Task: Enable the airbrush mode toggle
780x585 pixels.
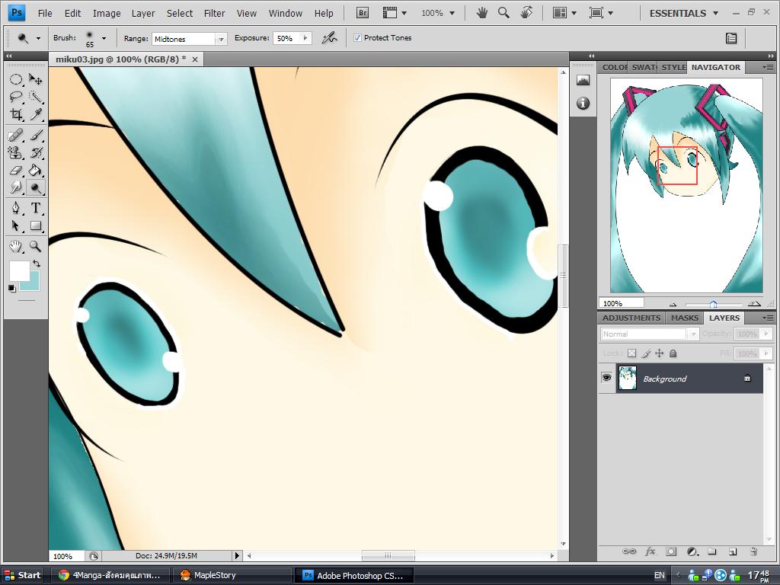Action: pyautogui.click(x=329, y=38)
